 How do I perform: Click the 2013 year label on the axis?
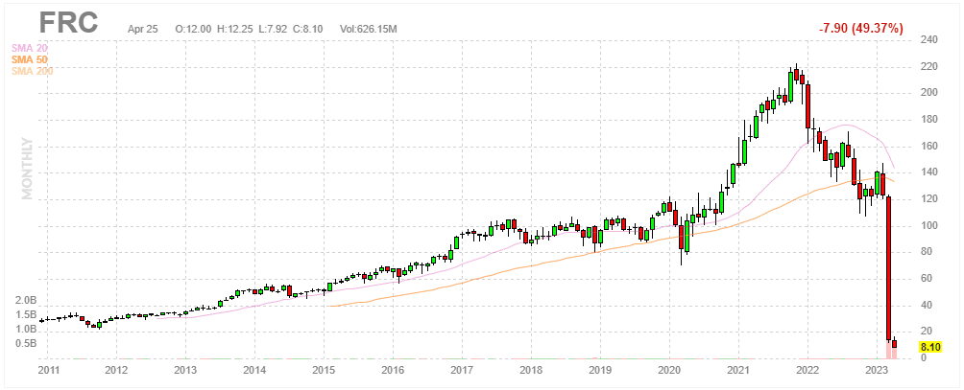185,370
